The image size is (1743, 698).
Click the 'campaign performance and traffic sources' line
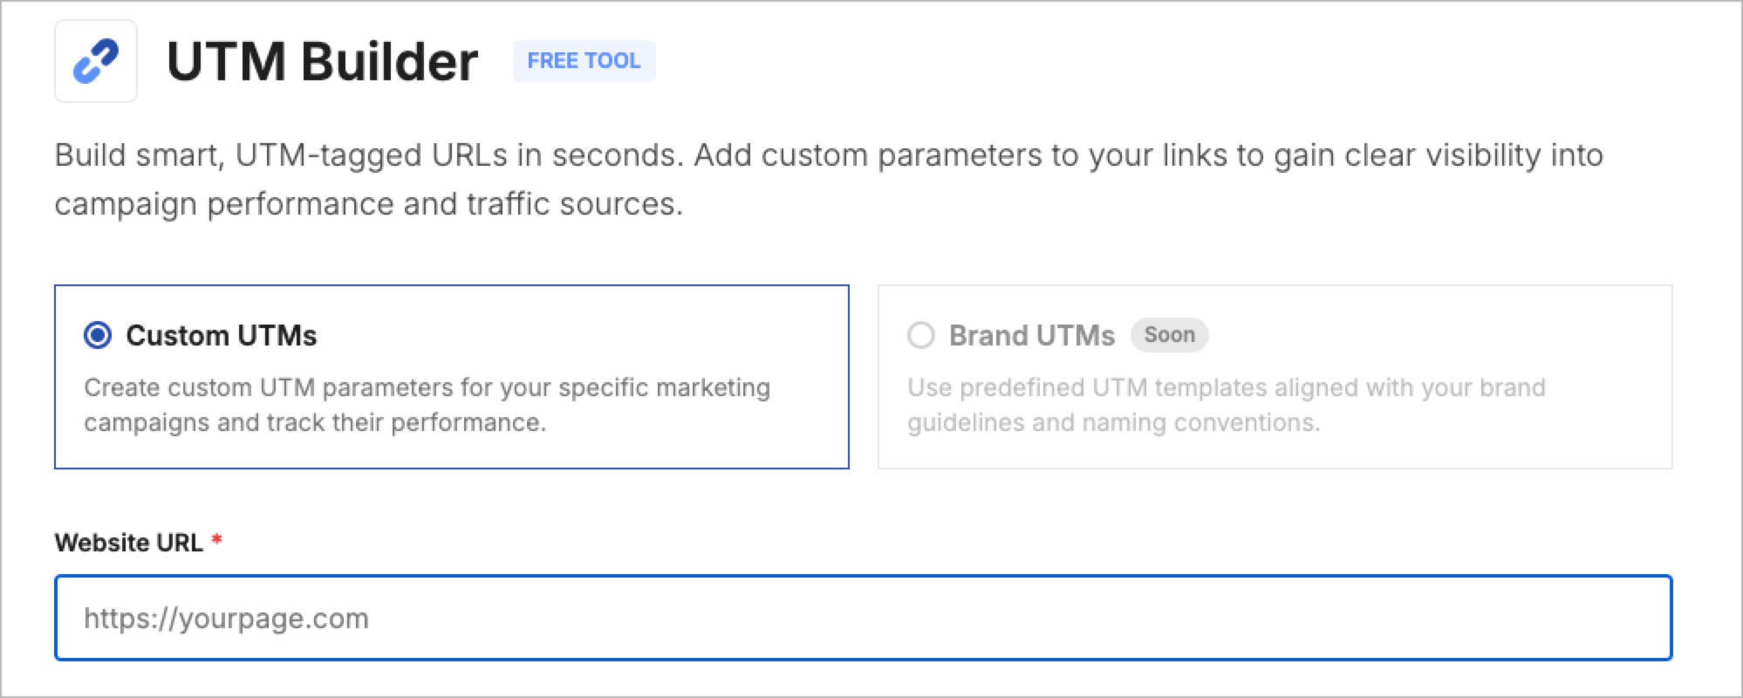[x=368, y=204]
